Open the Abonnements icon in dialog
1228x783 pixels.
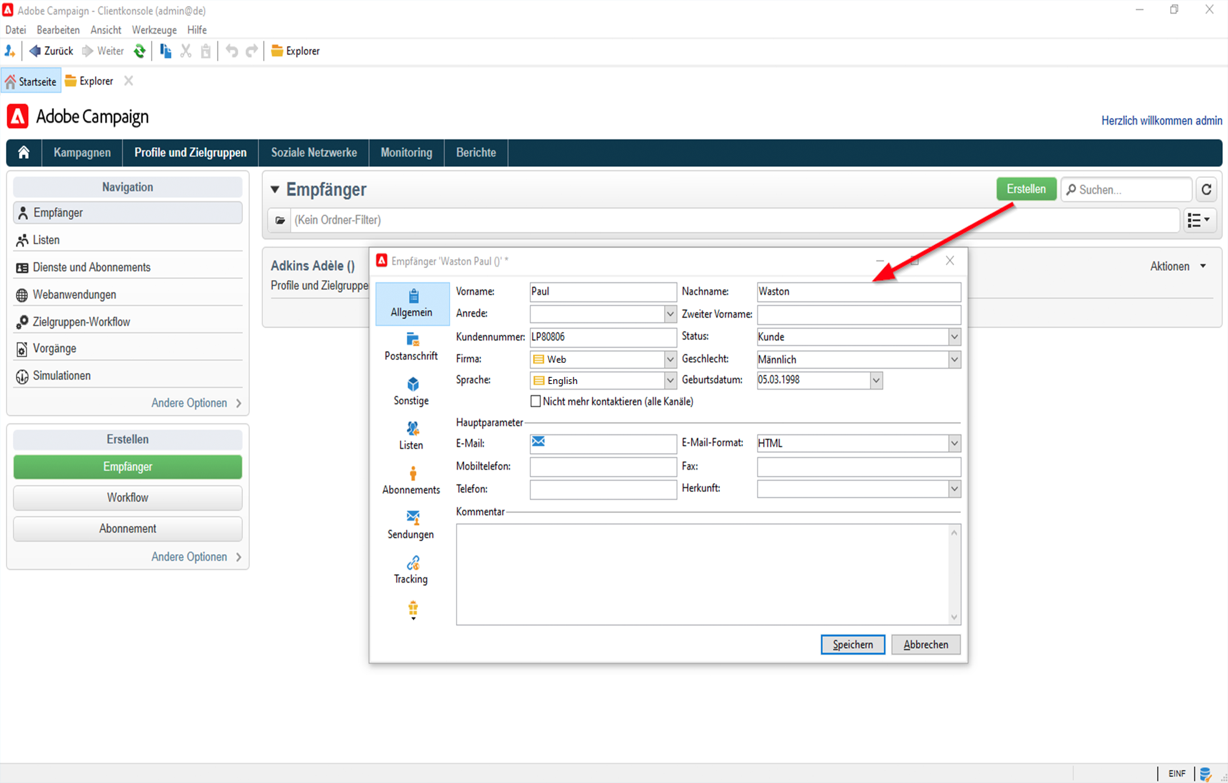point(412,474)
